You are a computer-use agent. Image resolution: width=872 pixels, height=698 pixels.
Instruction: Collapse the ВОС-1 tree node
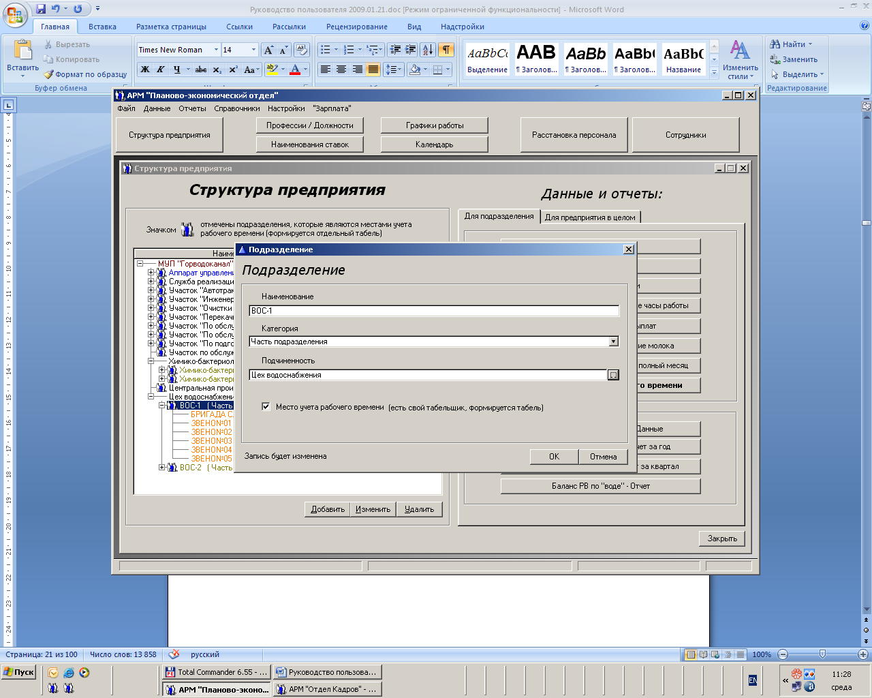pyautogui.click(x=162, y=406)
